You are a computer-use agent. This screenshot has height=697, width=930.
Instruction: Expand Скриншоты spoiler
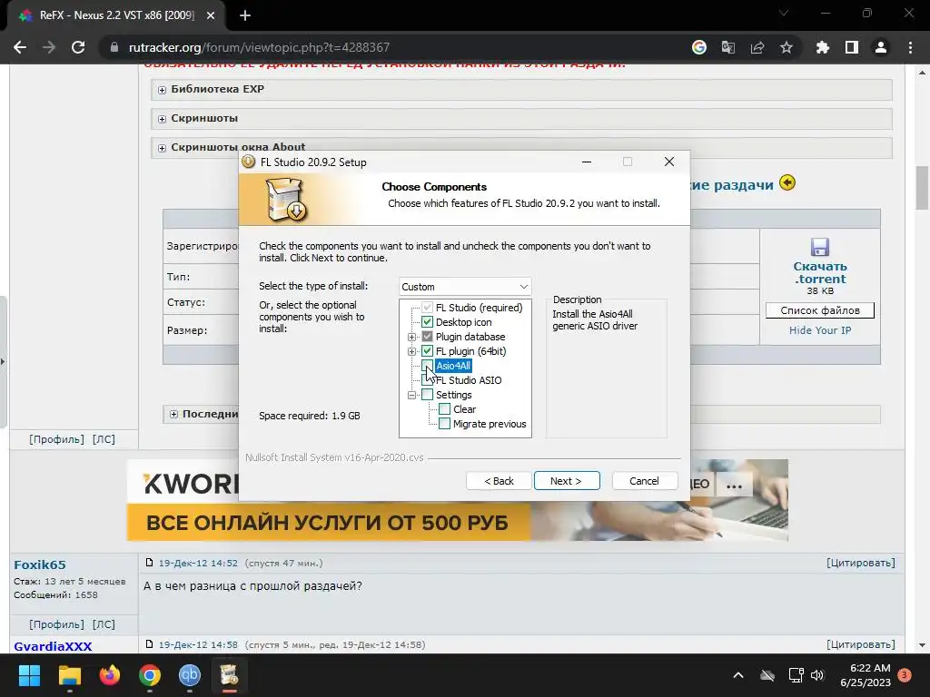coord(162,119)
